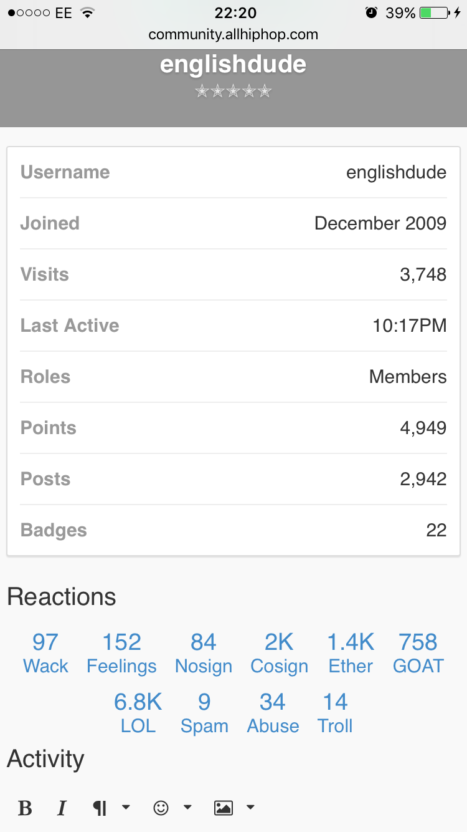This screenshot has height=832, width=467.
Task: Open the 152 Feelings reactions
Action: pos(121,654)
